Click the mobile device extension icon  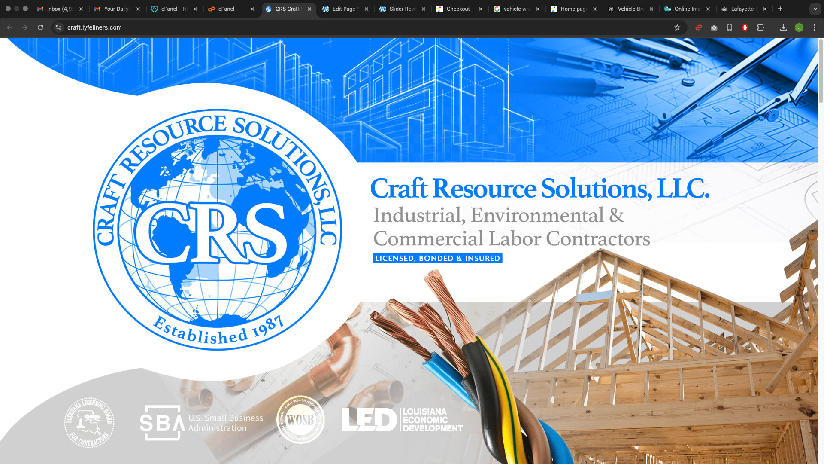(730, 27)
